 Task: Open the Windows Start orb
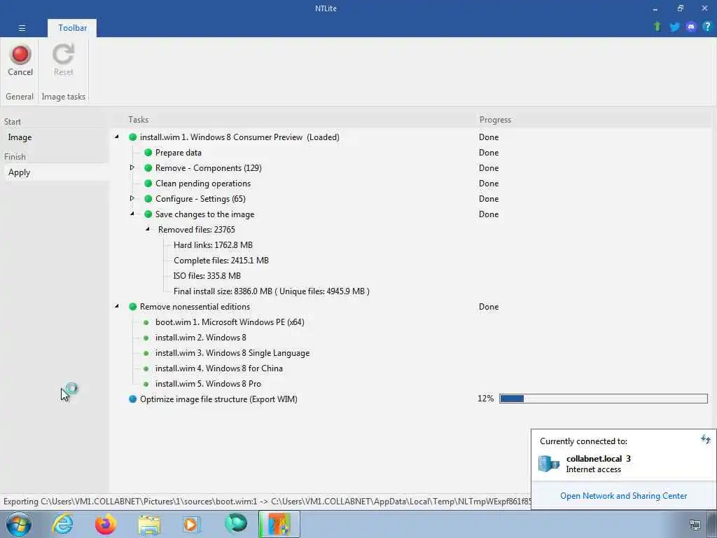coord(19,524)
